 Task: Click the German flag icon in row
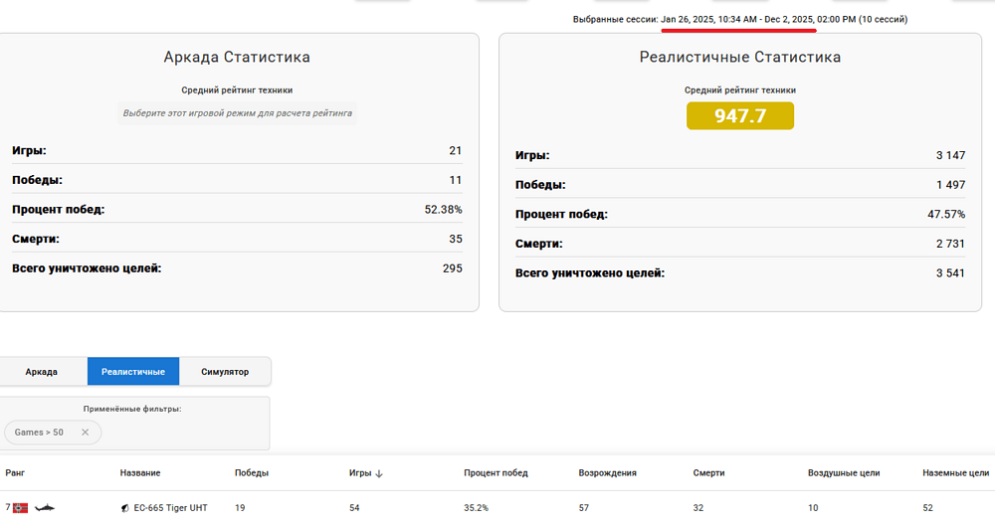[x=20, y=508]
